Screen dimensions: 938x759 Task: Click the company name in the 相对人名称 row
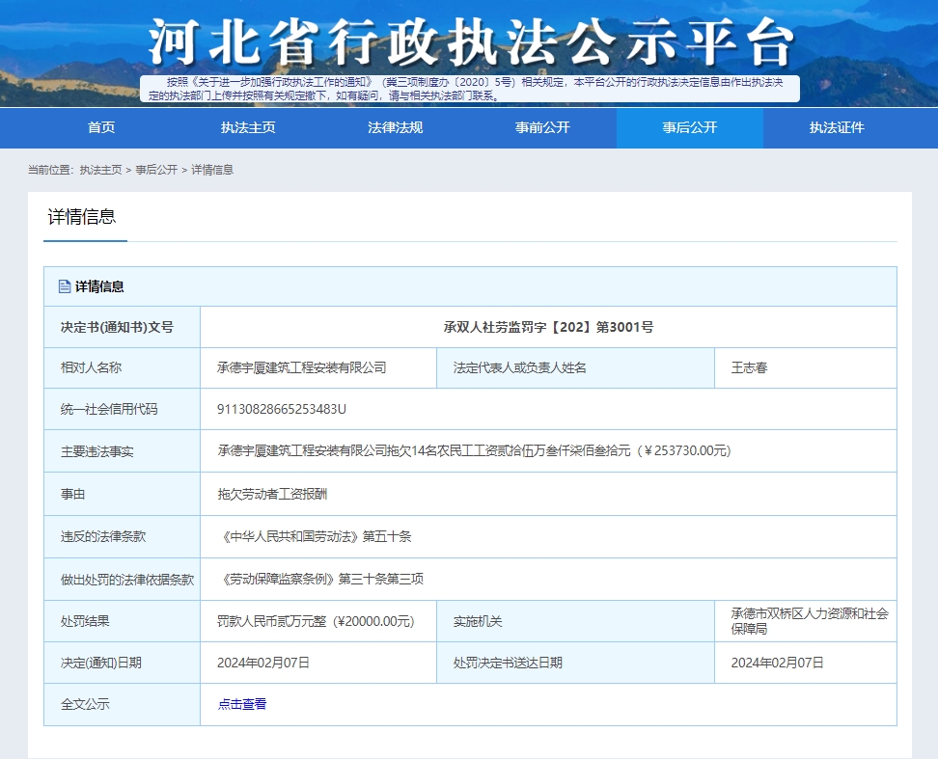pos(302,367)
